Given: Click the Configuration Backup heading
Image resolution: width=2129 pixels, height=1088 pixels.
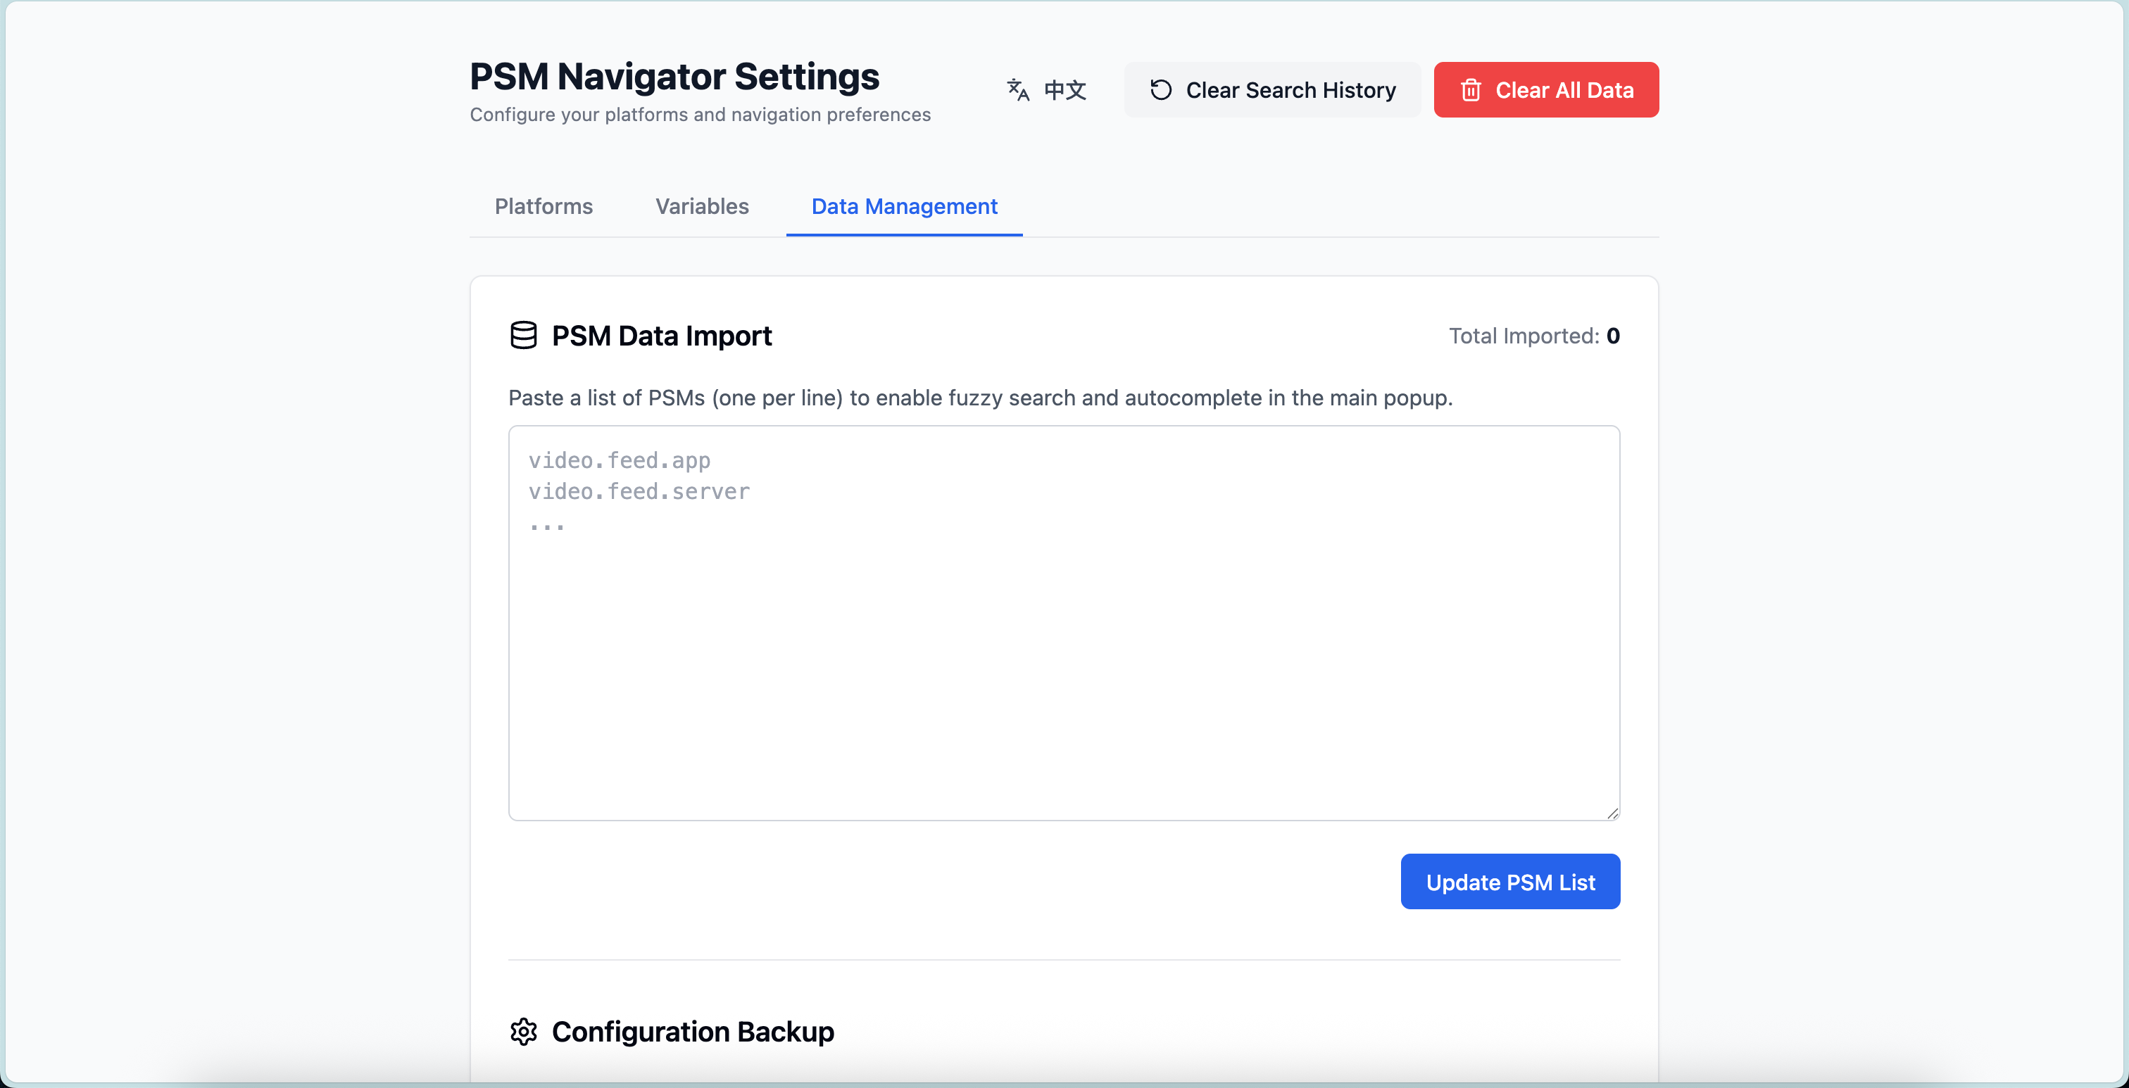Looking at the screenshot, I should [693, 1031].
